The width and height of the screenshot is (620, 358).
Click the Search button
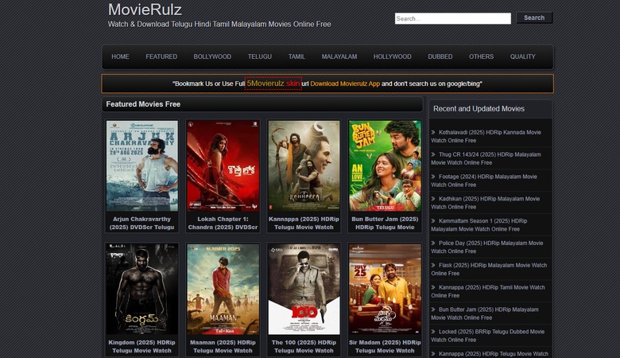pos(534,18)
